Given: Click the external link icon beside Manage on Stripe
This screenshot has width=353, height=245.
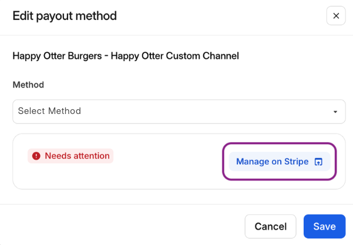Looking at the screenshot, I should click(x=318, y=162).
